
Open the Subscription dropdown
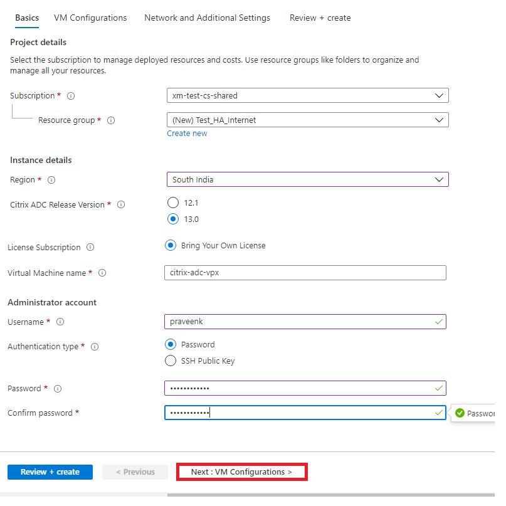(307, 95)
